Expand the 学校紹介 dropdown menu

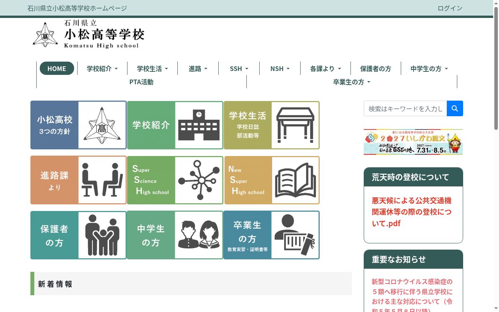102,68
